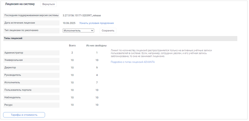Image resolution: width=249 pixels, height=121 pixels.
Task: Expand the default license type dropdown
Action: pos(78,31)
